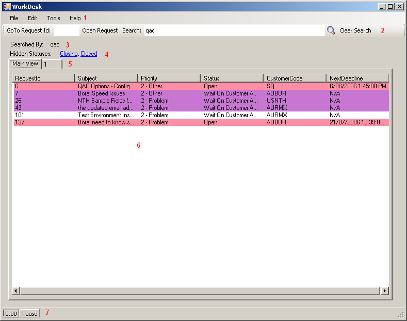Click the GoTo Request Id input field
Viewport: 407px width, 321px height.
[x=66, y=30]
